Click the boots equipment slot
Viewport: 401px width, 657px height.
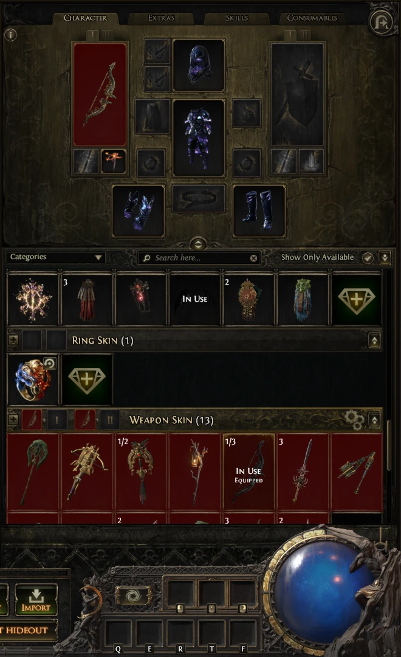pos(259,211)
